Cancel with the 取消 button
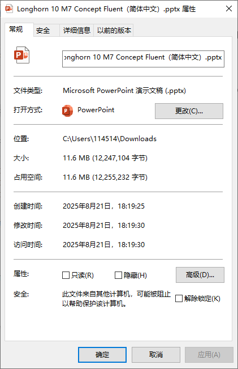238x369 pixels. [156, 355]
